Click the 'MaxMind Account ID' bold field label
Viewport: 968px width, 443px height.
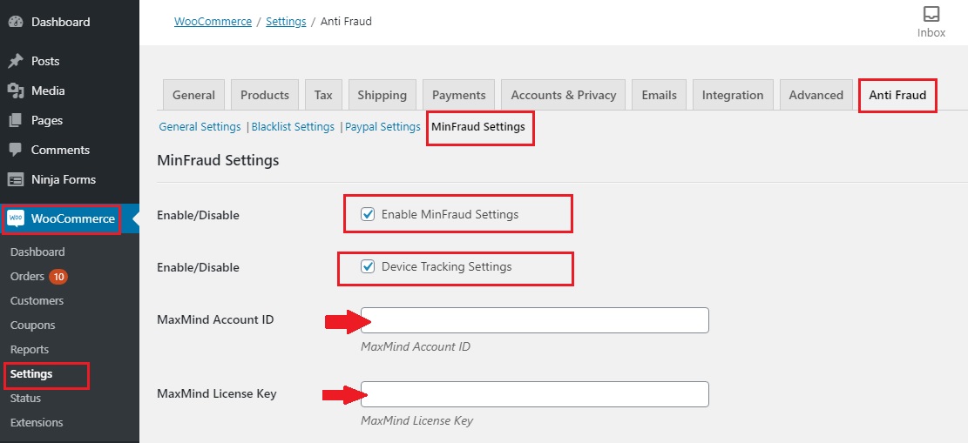(215, 319)
